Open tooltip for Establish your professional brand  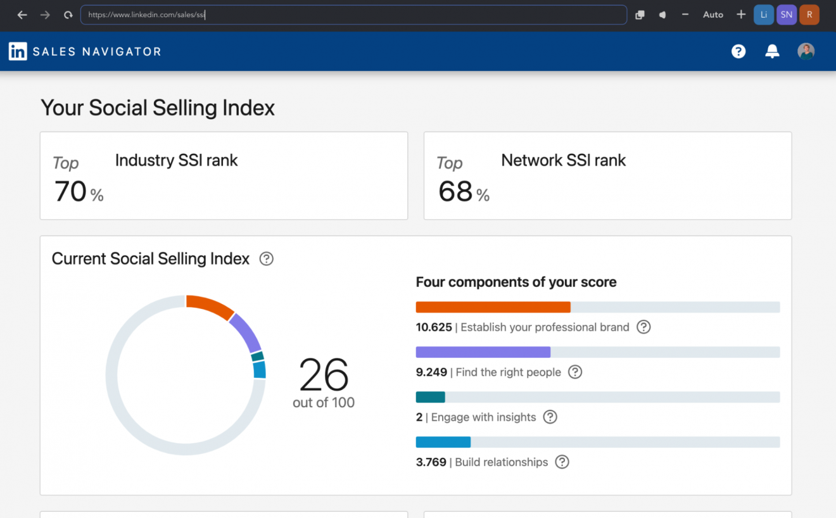tap(643, 327)
